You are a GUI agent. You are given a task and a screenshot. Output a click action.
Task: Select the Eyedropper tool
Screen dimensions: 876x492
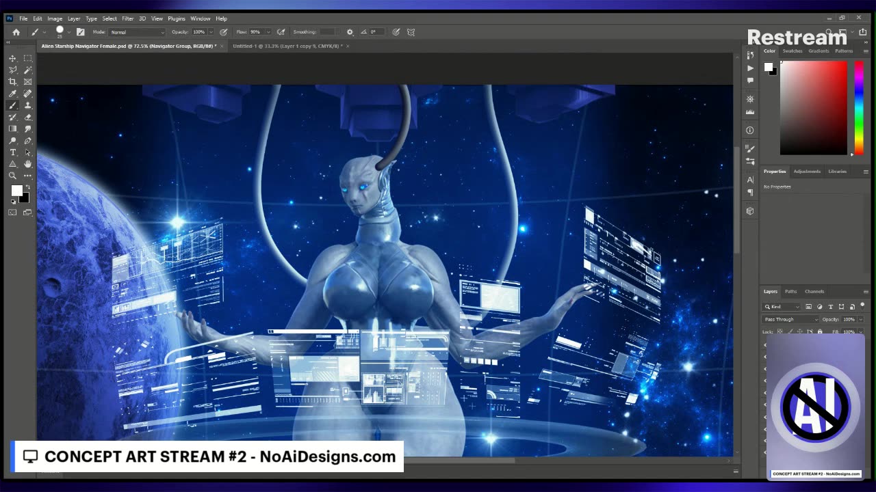[x=12, y=94]
